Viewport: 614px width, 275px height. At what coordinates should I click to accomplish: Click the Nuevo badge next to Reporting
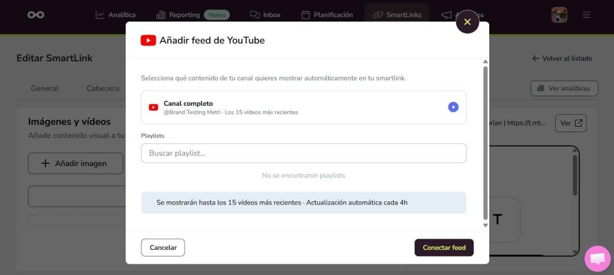pyautogui.click(x=217, y=15)
